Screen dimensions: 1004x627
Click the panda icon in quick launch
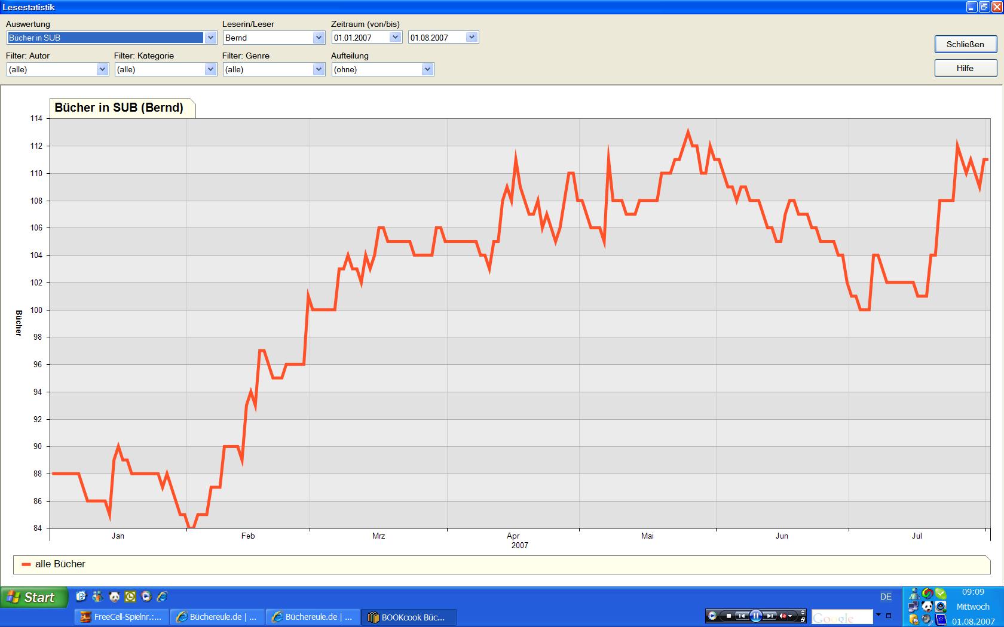tap(114, 597)
